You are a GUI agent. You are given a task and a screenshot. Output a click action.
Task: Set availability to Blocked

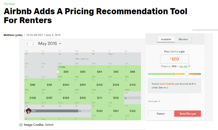coord(183,39)
